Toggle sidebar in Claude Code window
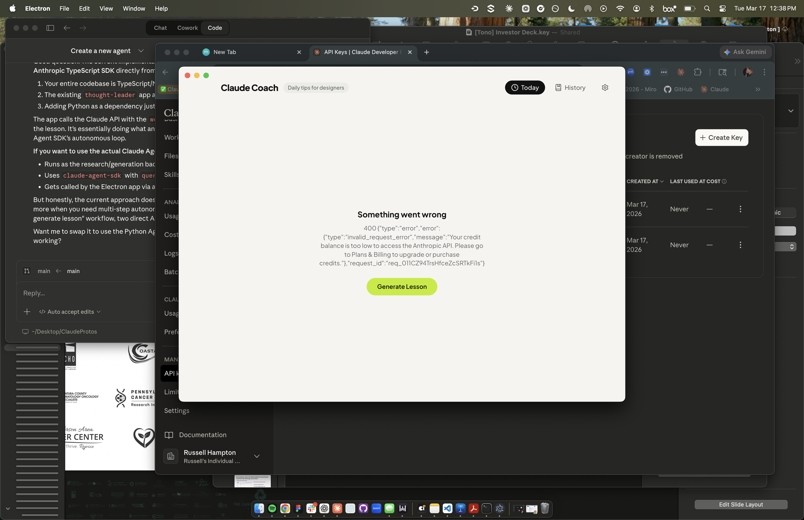The height and width of the screenshot is (520, 804). point(50,28)
